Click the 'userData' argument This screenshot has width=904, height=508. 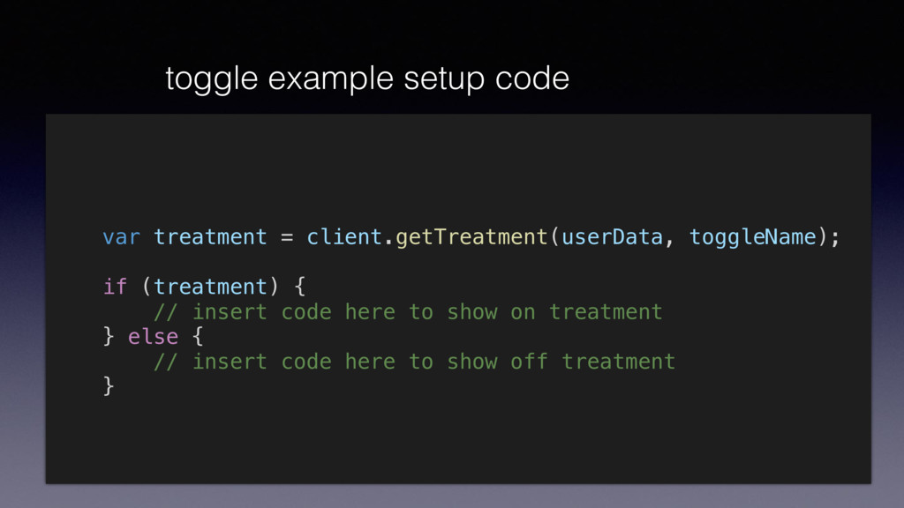pos(612,236)
